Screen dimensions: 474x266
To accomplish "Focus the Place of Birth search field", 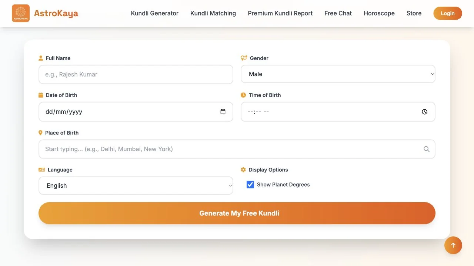I will 237,149.
